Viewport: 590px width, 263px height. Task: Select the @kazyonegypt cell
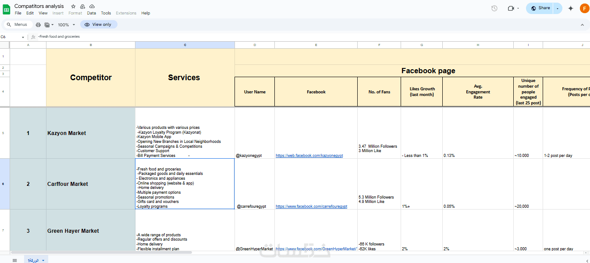pyautogui.click(x=255, y=133)
